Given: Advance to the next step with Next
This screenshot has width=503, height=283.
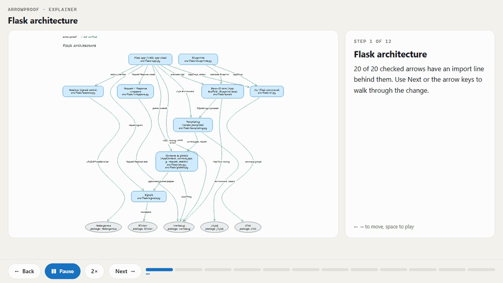Looking at the screenshot, I should pyautogui.click(x=125, y=271).
